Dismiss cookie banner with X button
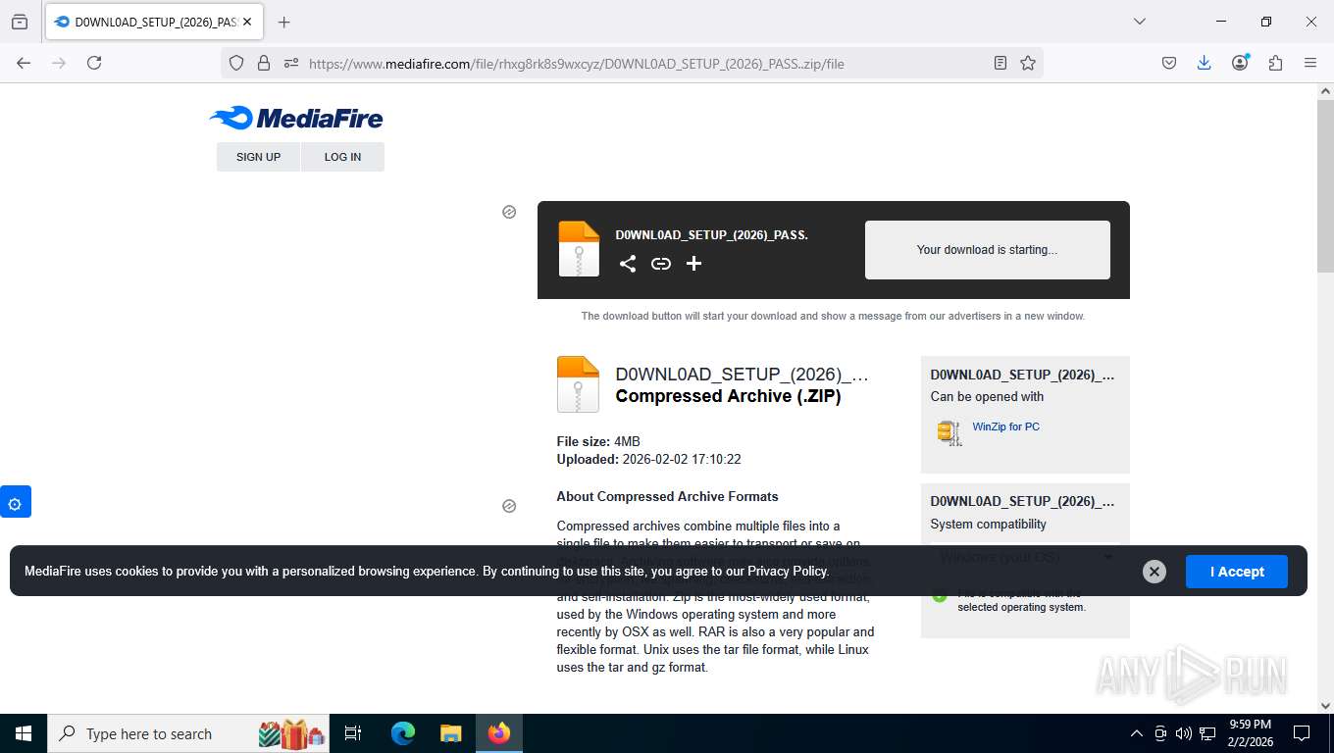1334x753 pixels. pos(1154,572)
